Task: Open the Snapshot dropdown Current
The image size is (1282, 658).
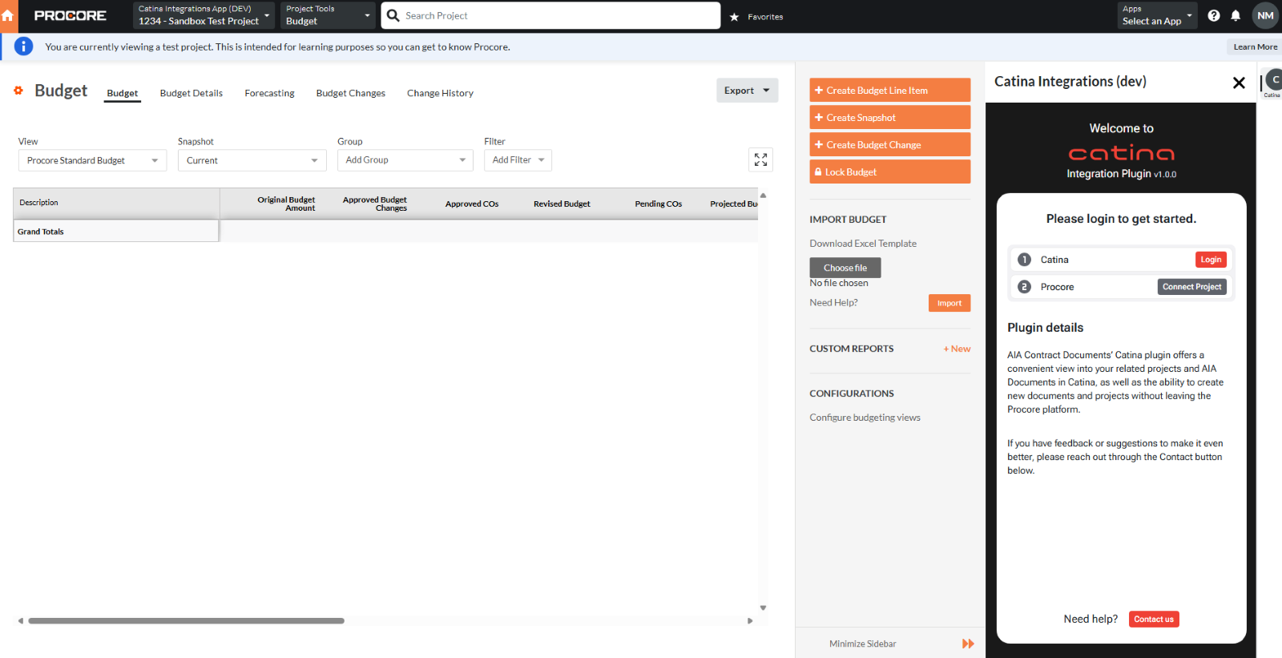Action: tap(252, 160)
